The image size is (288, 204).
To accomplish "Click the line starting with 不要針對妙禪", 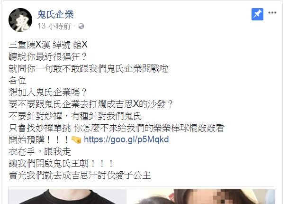I will coord(75,116).
